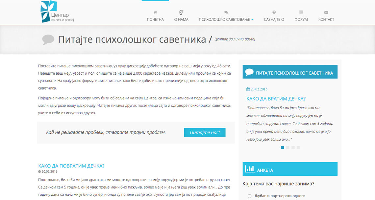Click the 20.02.2015 date under the article title

pyautogui.click(x=49, y=171)
